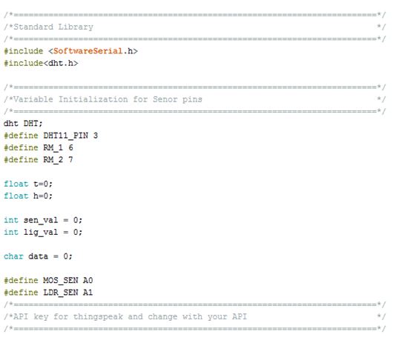Click the int lig_val variable line

(43, 232)
